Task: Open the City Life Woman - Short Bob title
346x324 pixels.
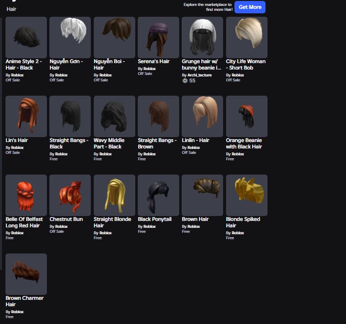Action: pos(246,65)
